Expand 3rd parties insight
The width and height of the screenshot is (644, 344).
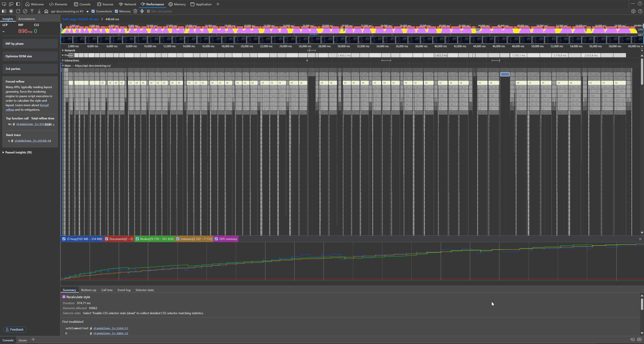pos(30,69)
